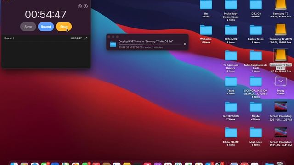Viewport: 294px width, 165px height.
Task: Select the Round: 1 row label
Action: click(x=9, y=38)
